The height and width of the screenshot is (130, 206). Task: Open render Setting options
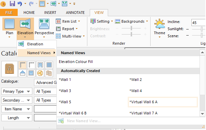[x=102, y=21]
